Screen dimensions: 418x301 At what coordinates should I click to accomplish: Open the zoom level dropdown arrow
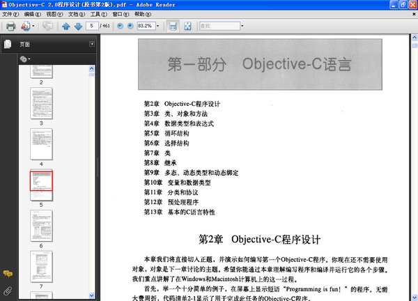(158, 26)
